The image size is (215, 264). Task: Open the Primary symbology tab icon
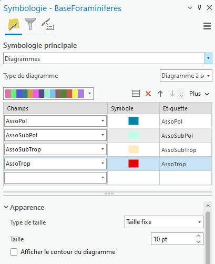(14, 25)
